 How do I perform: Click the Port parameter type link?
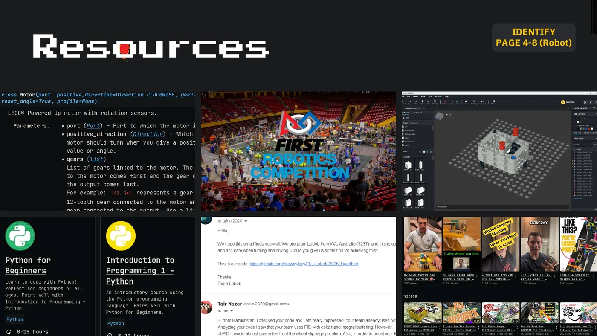coord(93,126)
